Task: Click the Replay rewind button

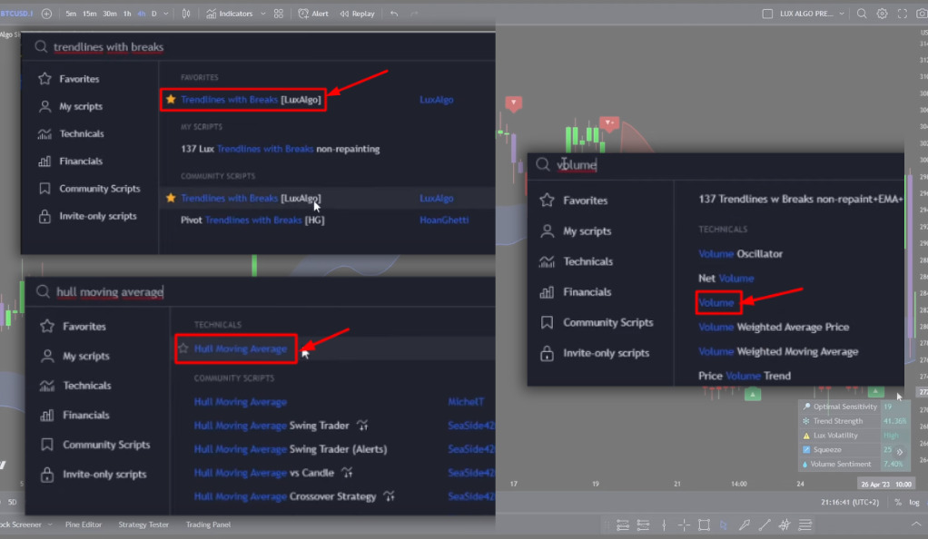Action: [357, 14]
